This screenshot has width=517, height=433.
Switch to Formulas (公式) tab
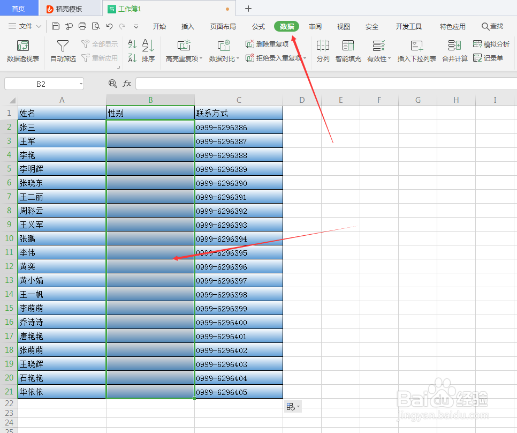pyautogui.click(x=258, y=26)
